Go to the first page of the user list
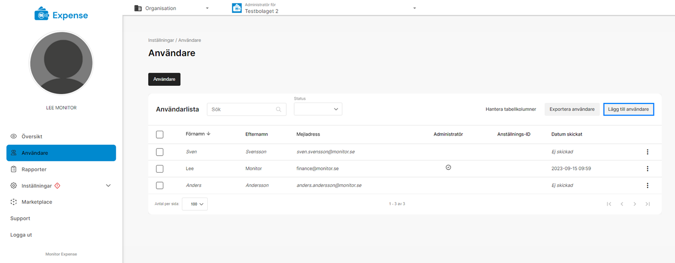This screenshot has width=675, height=263. pyautogui.click(x=609, y=204)
